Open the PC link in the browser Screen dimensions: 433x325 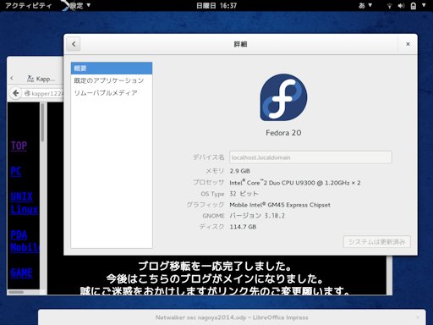(16, 171)
